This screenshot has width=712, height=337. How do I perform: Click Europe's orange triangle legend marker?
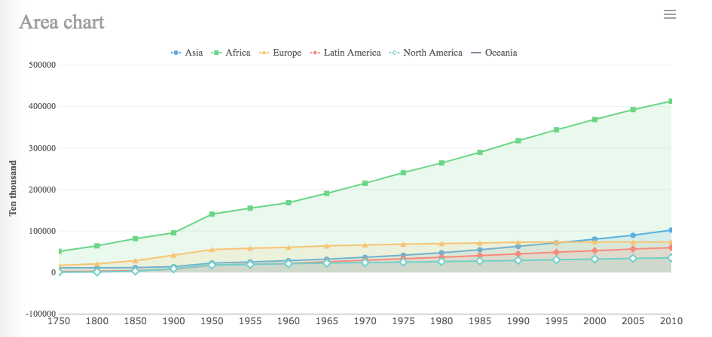(x=264, y=53)
